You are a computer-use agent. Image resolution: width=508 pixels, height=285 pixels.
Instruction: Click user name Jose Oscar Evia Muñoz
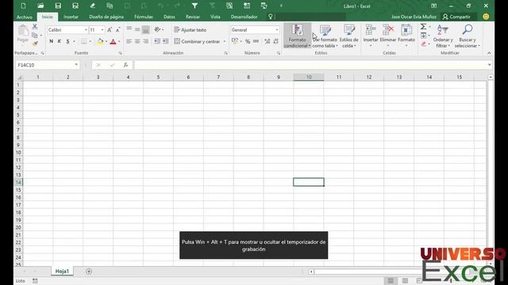pyautogui.click(x=414, y=17)
